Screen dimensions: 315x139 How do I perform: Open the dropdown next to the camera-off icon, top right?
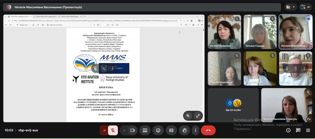pyautogui.click(x=294, y=7)
